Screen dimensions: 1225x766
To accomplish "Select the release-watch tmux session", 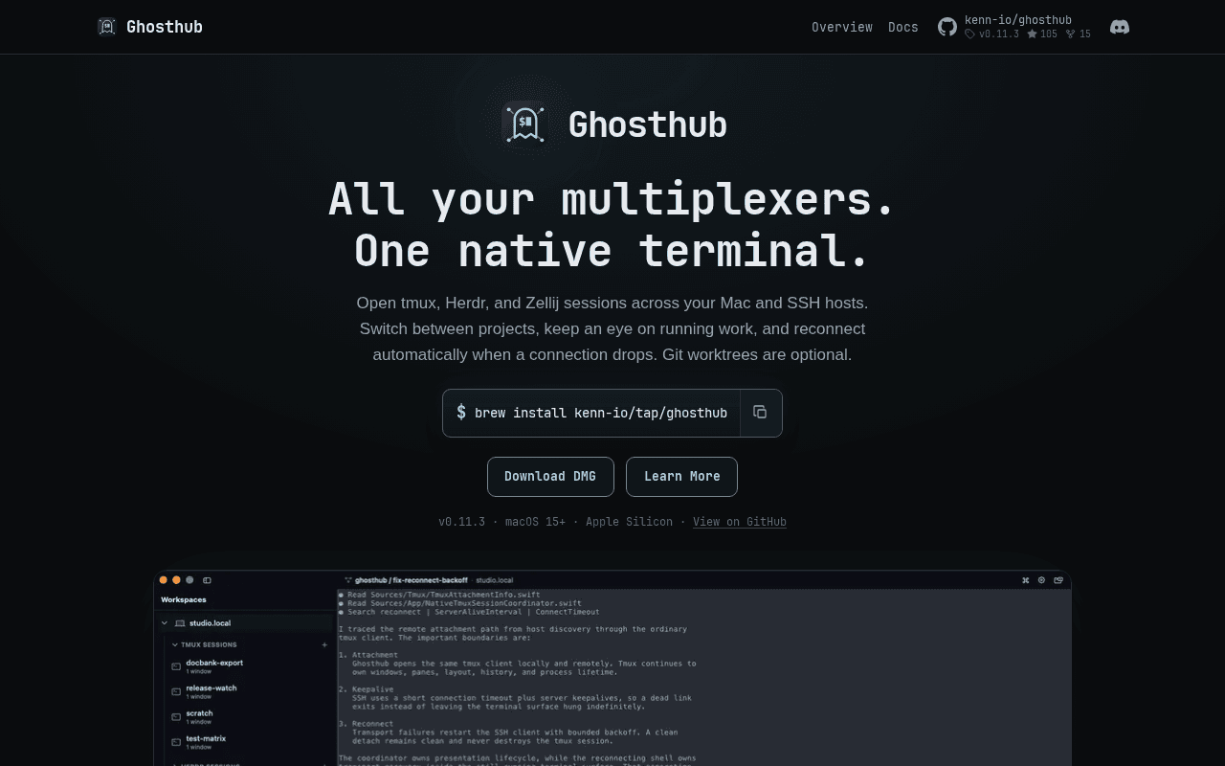I will click(x=212, y=687).
